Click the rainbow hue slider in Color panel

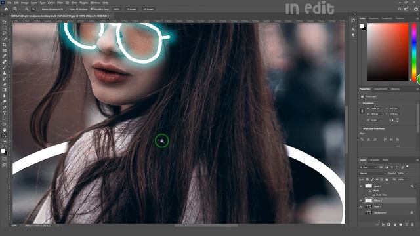pyautogui.click(x=414, y=52)
